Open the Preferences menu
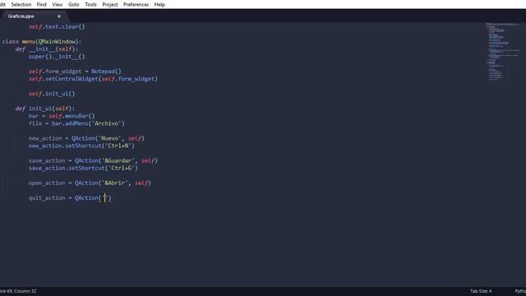Screen dimensions: 526x296 pos(136,4)
